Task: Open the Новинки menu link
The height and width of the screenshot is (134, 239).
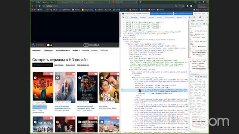Action: pyautogui.click(x=86, y=50)
